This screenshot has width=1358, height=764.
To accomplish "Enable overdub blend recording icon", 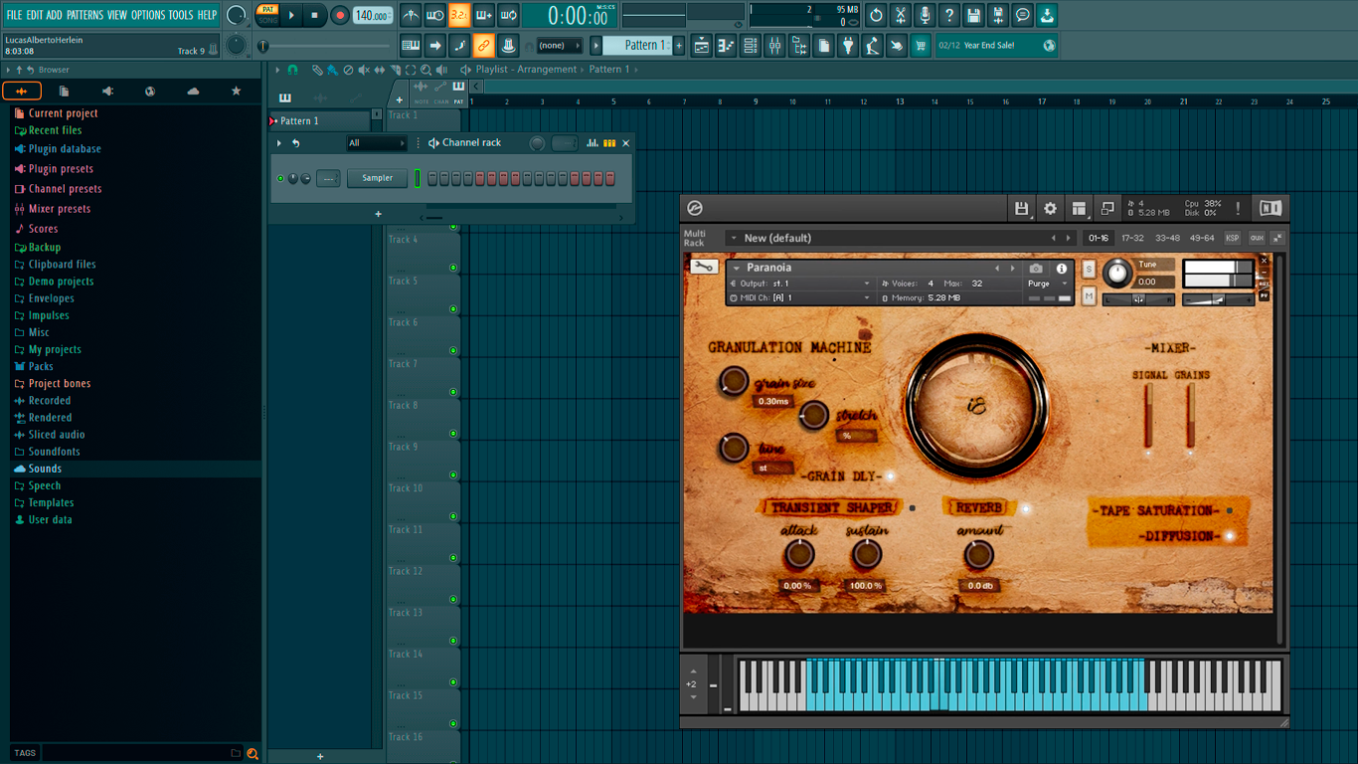I will coord(484,16).
